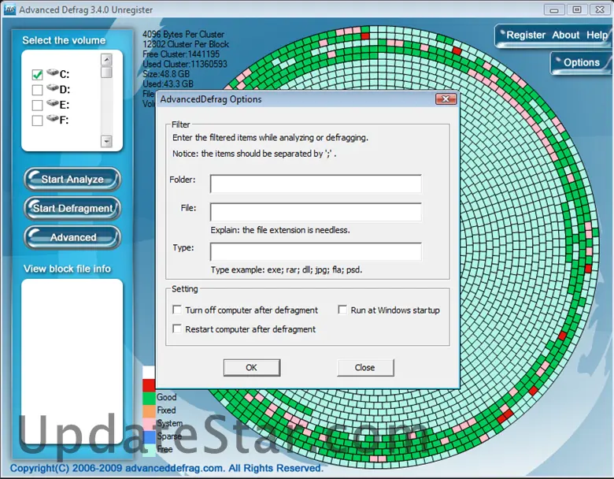The height and width of the screenshot is (479, 614).
Task: Click the 'Size:48.8 GB' text
Action: [166, 74]
